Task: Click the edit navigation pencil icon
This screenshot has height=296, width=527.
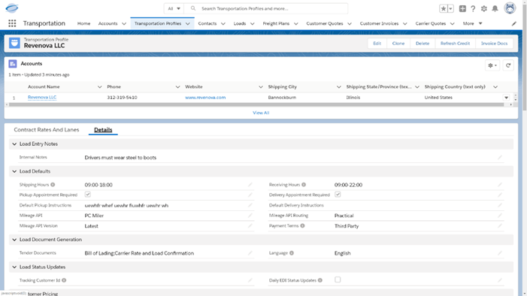Action: pos(514,23)
